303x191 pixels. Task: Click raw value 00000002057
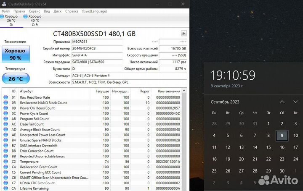[168, 108]
